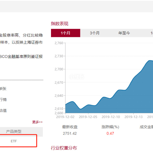This screenshot has width=153, height=153.
Task: Click the 2019-12-10 date on chart axis
Action: tap(111, 117)
